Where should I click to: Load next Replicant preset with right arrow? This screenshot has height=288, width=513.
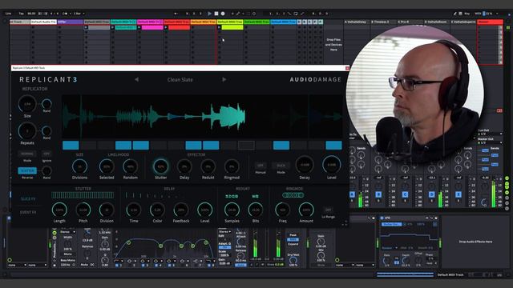(x=224, y=79)
